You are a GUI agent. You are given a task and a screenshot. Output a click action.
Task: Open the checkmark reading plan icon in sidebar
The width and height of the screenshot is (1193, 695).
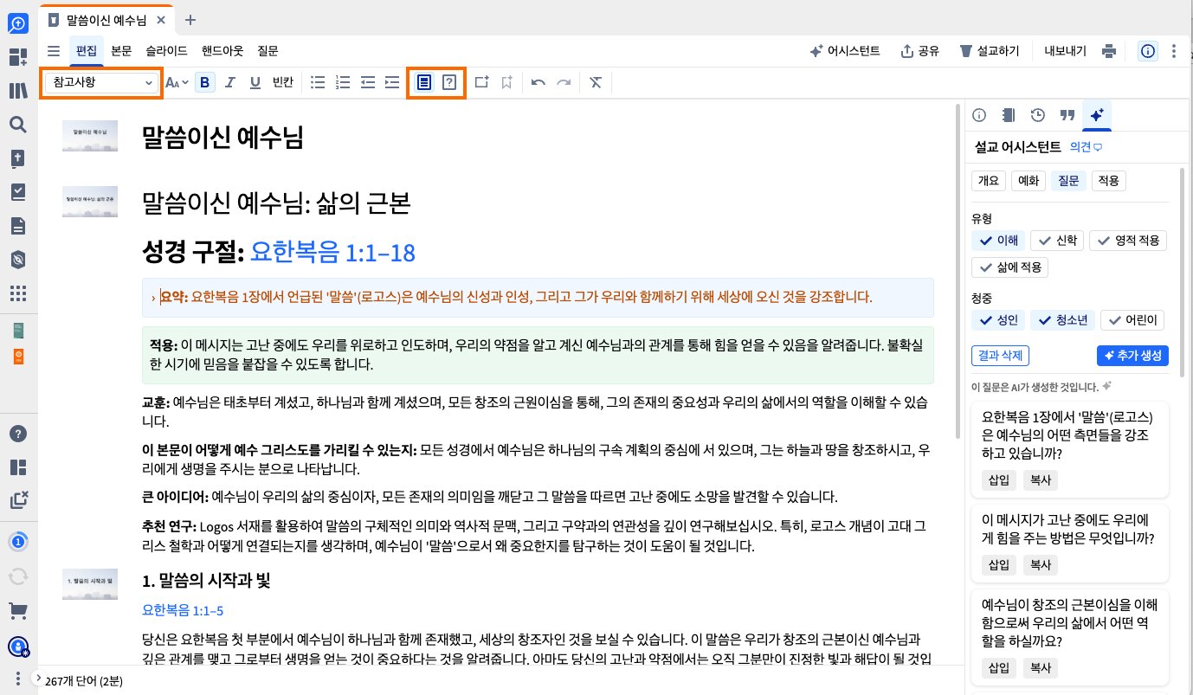pyautogui.click(x=18, y=192)
